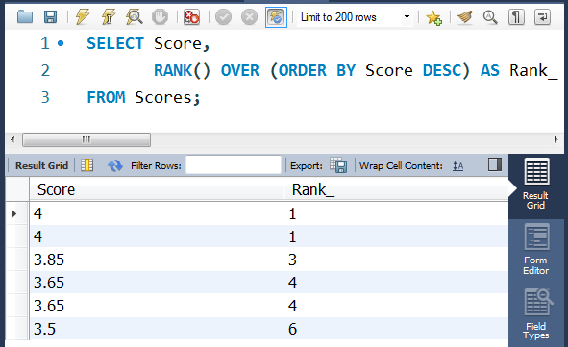Open a SQL script file folder icon
The width and height of the screenshot is (568, 347).
(x=25, y=17)
